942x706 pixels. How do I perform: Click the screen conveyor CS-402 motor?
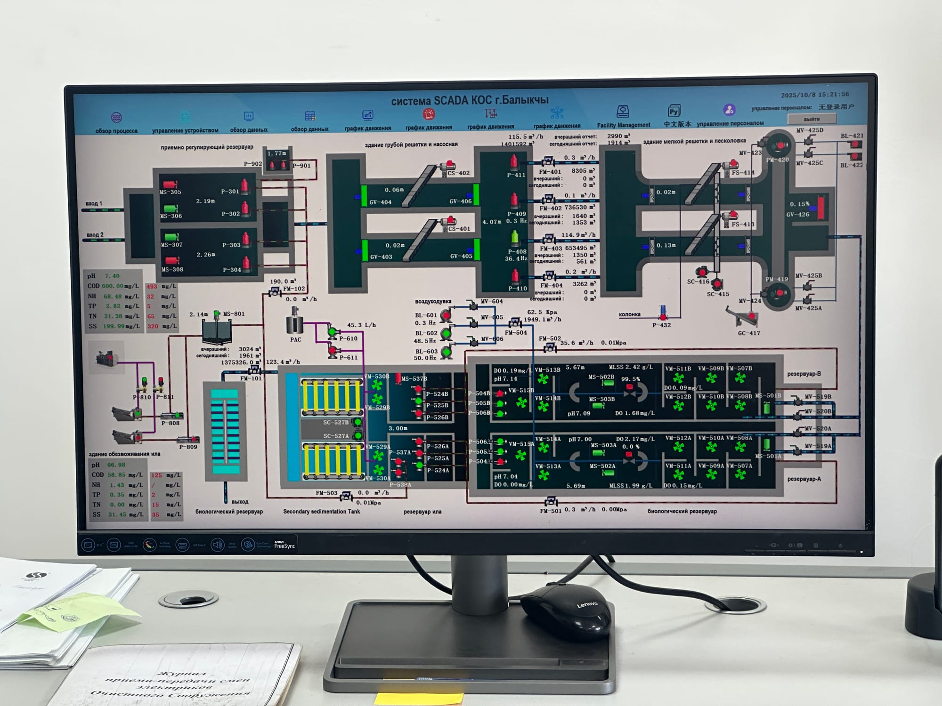pos(448,165)
